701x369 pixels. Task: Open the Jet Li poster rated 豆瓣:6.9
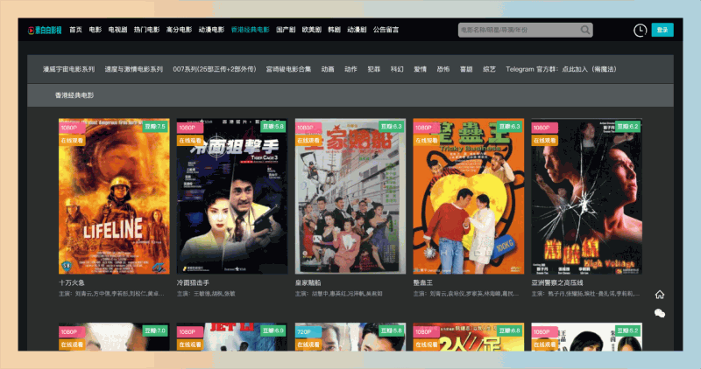(232, 337)
